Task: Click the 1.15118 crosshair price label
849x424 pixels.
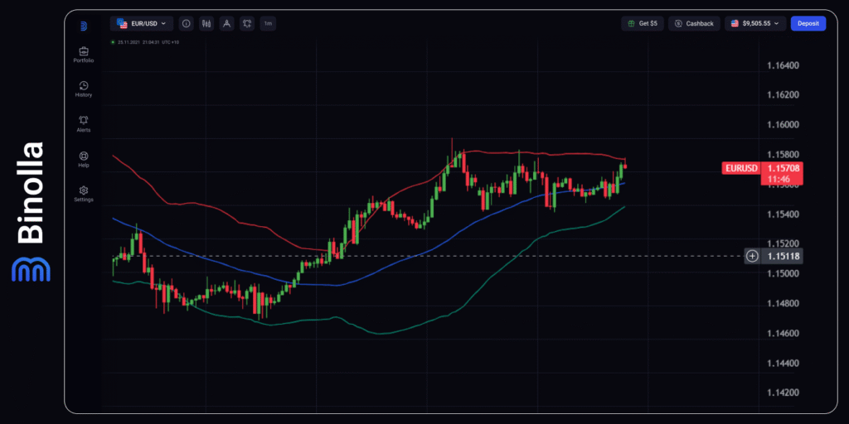Action: pyautogui.click(x=783, y=256)
